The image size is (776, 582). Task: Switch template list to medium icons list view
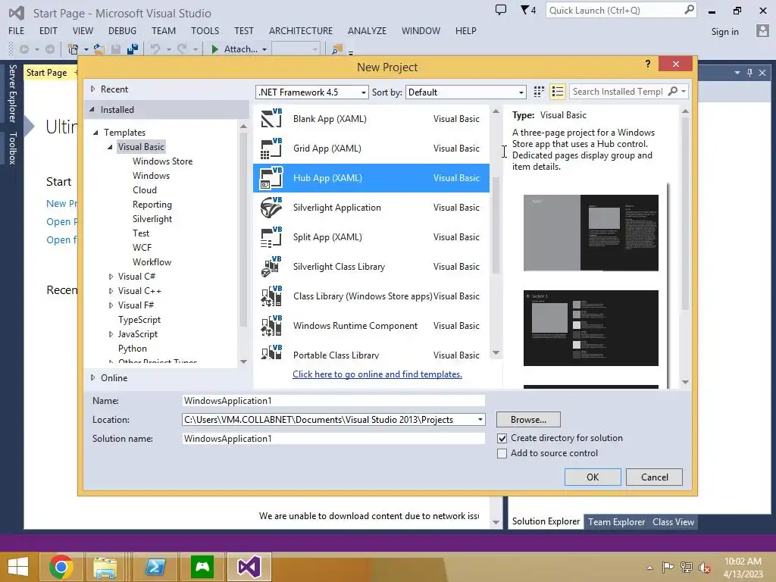point(558,92)
